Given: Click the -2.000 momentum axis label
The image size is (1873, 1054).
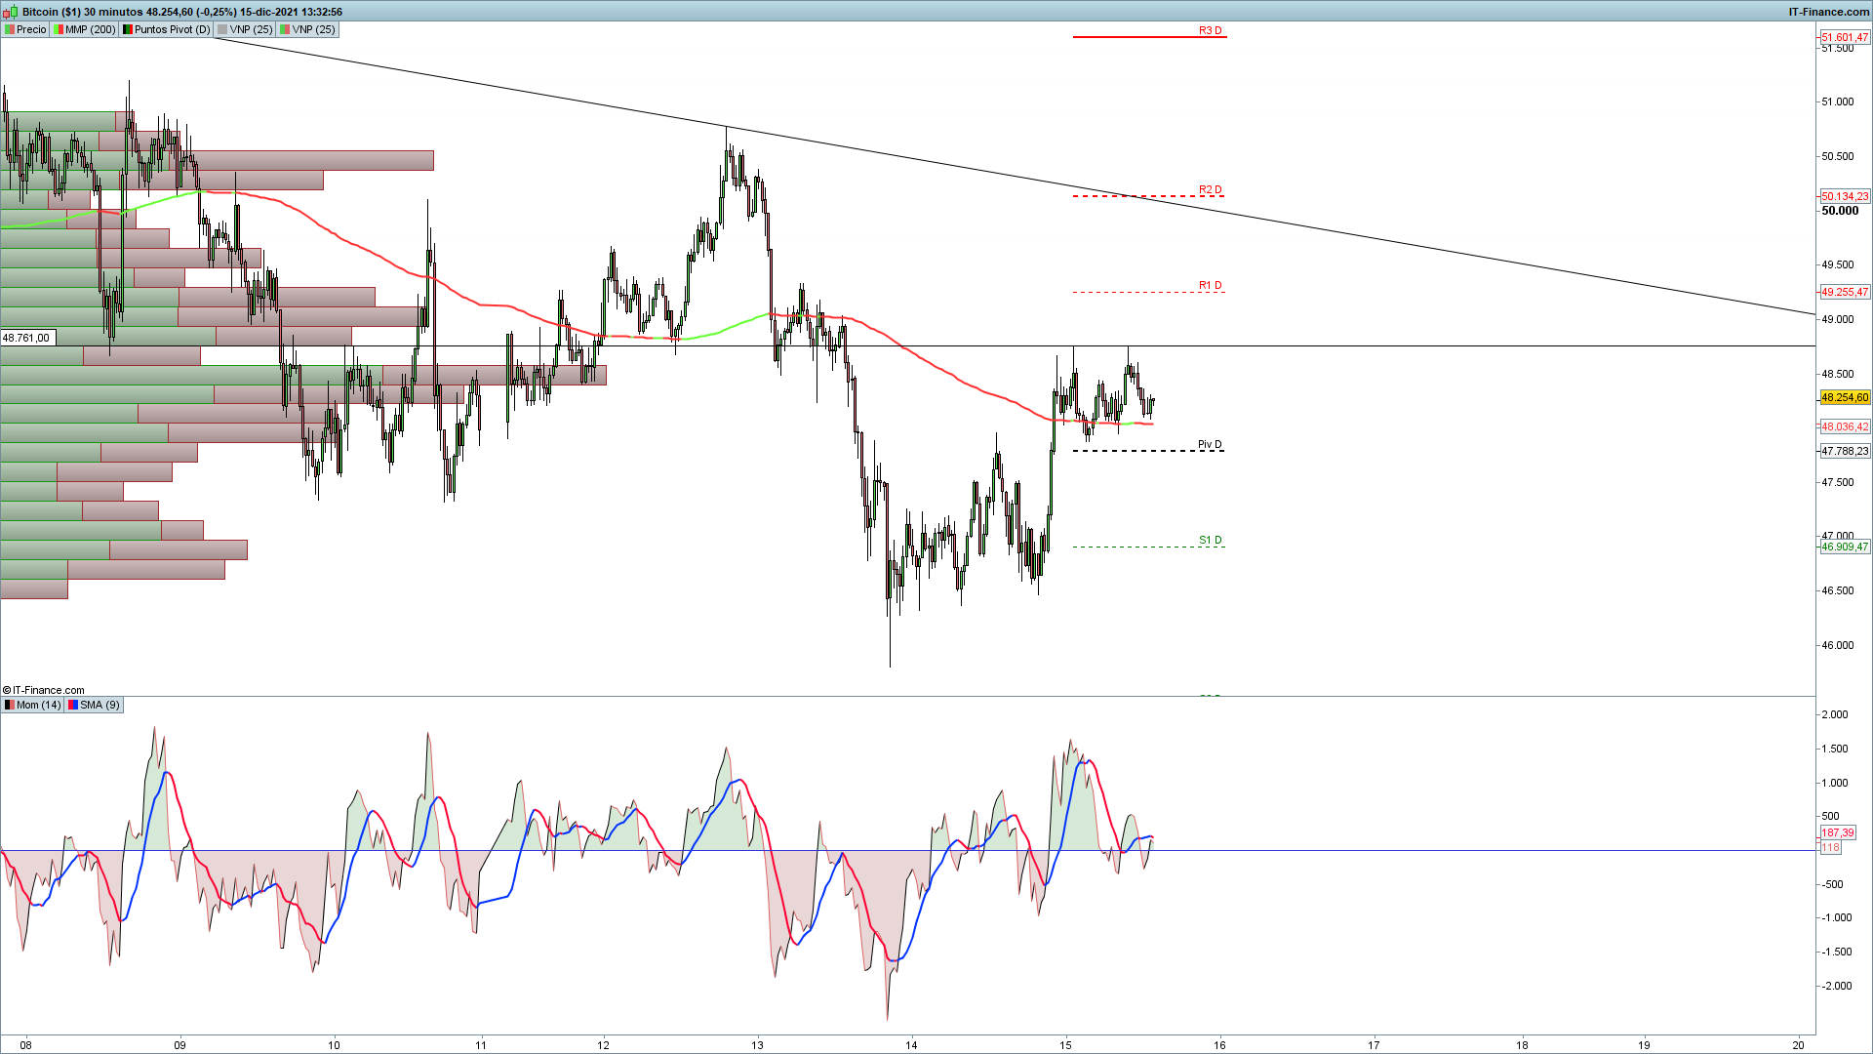Looking at the screenshot, I should (x=1836, y=986).
